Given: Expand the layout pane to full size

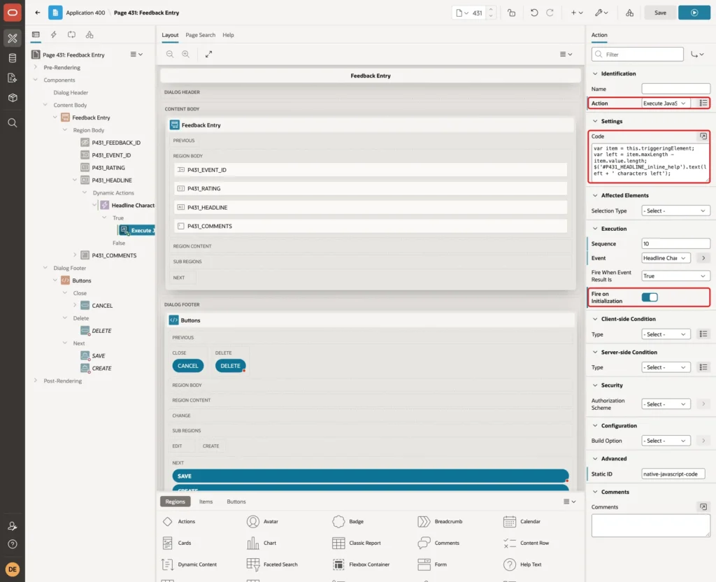Looking at the screenshot, I should (208, 55).
